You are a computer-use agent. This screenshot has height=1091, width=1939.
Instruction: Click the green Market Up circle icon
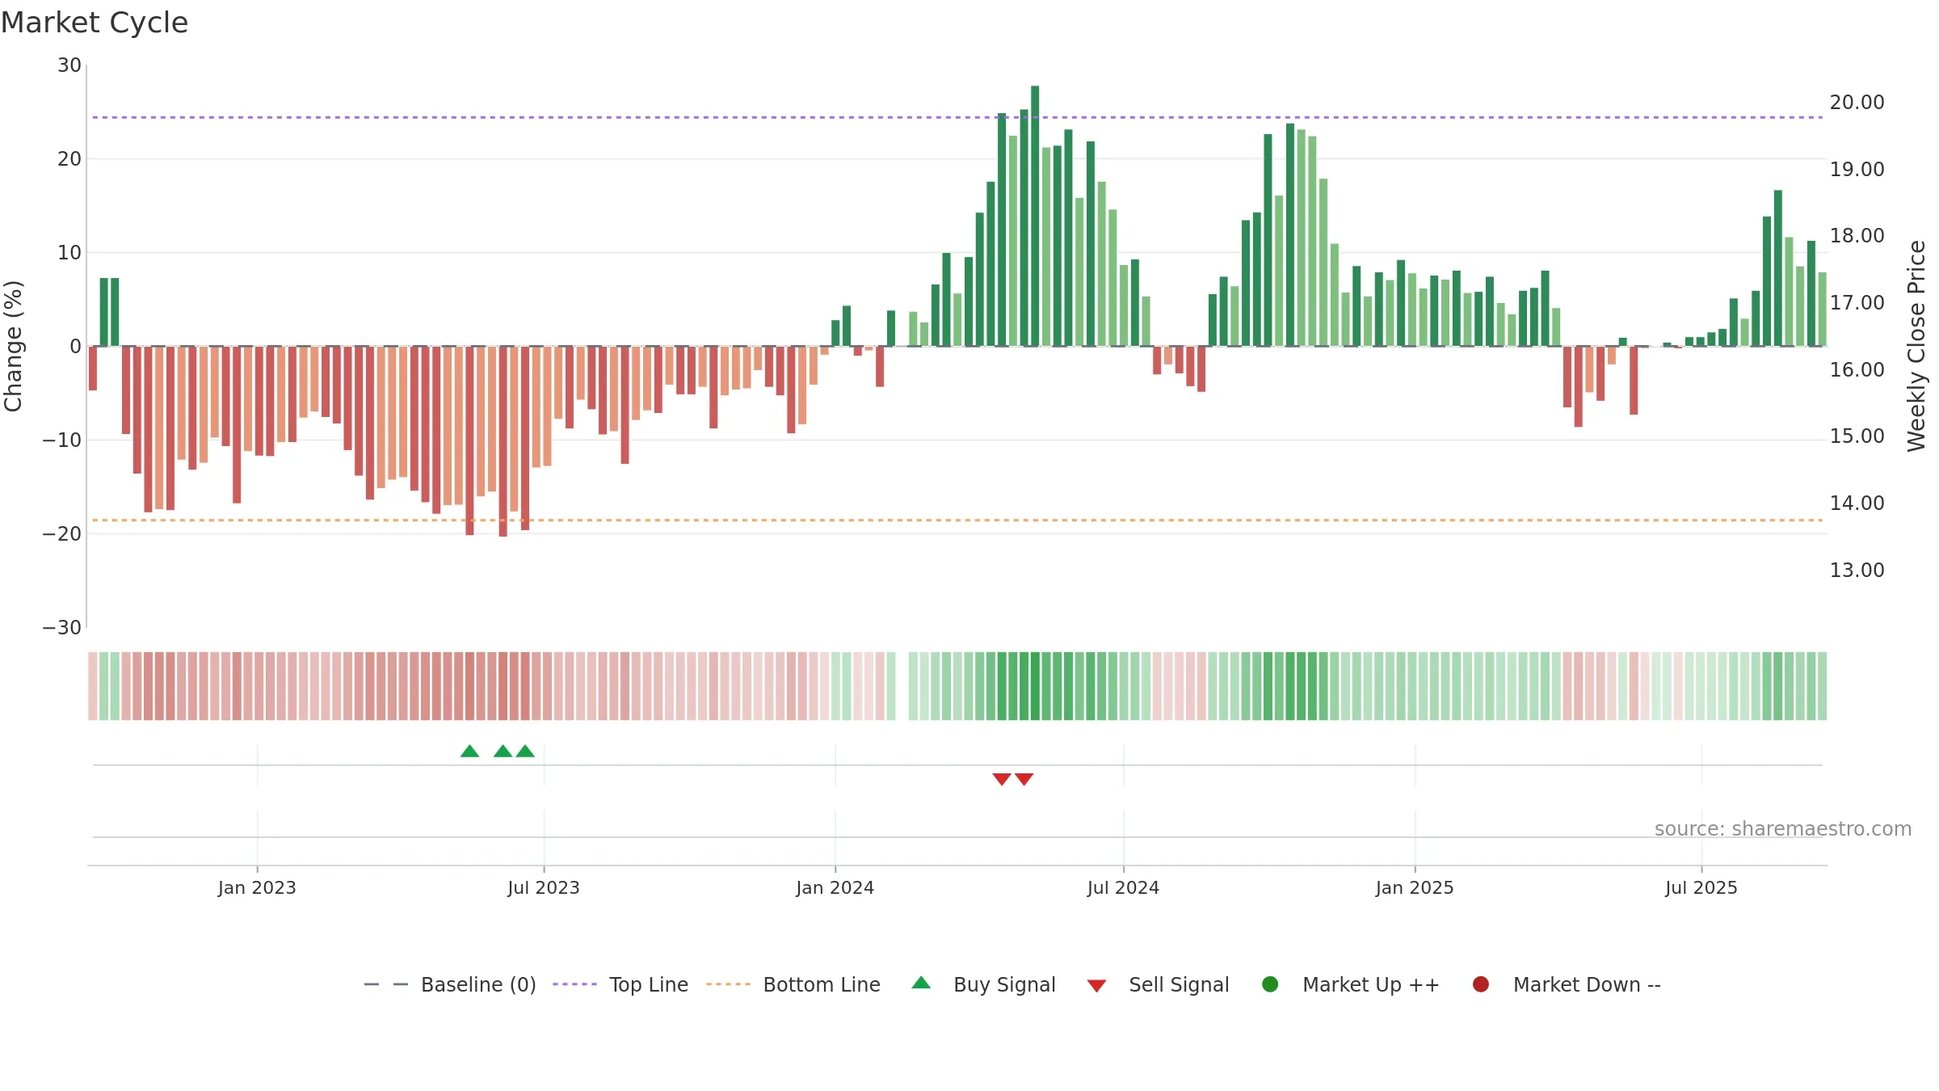[1270, 984]
